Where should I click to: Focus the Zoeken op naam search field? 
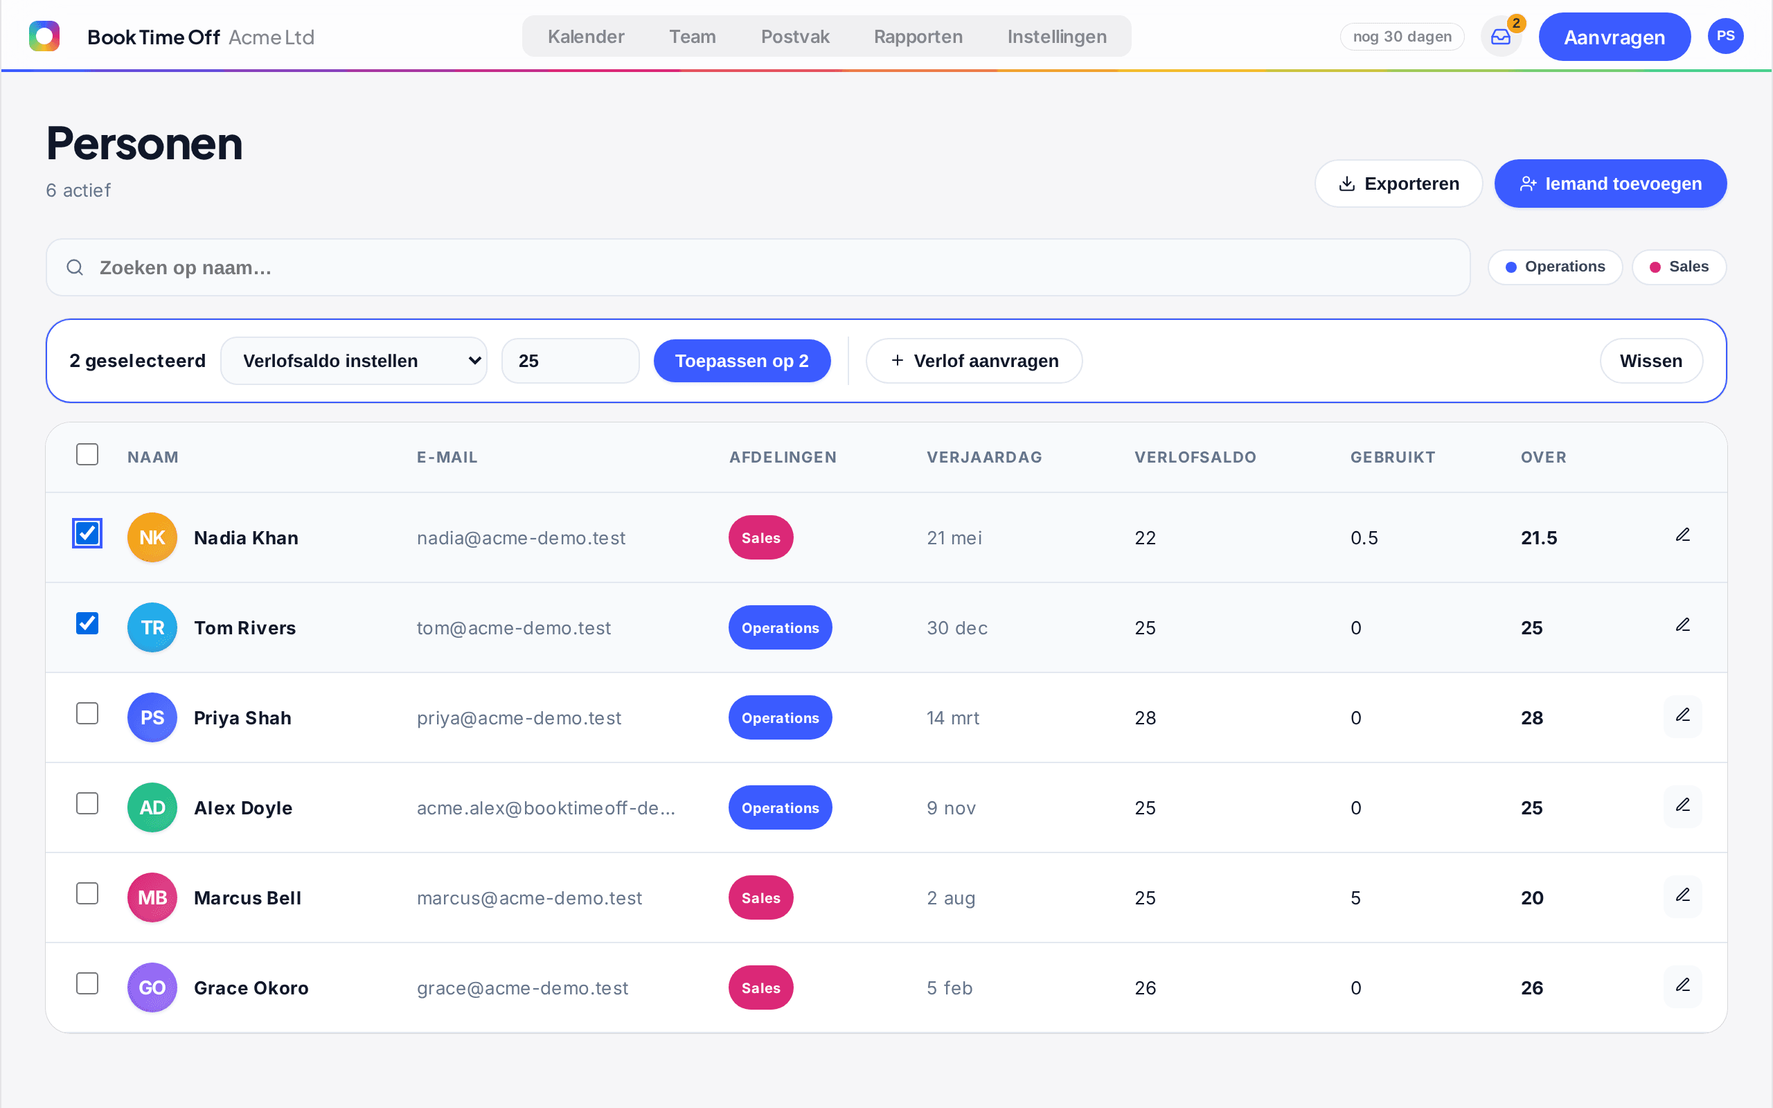pyautogui.click(x=758, y=267)
